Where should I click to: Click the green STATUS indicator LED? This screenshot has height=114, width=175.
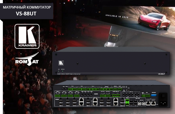pos(63,71)
